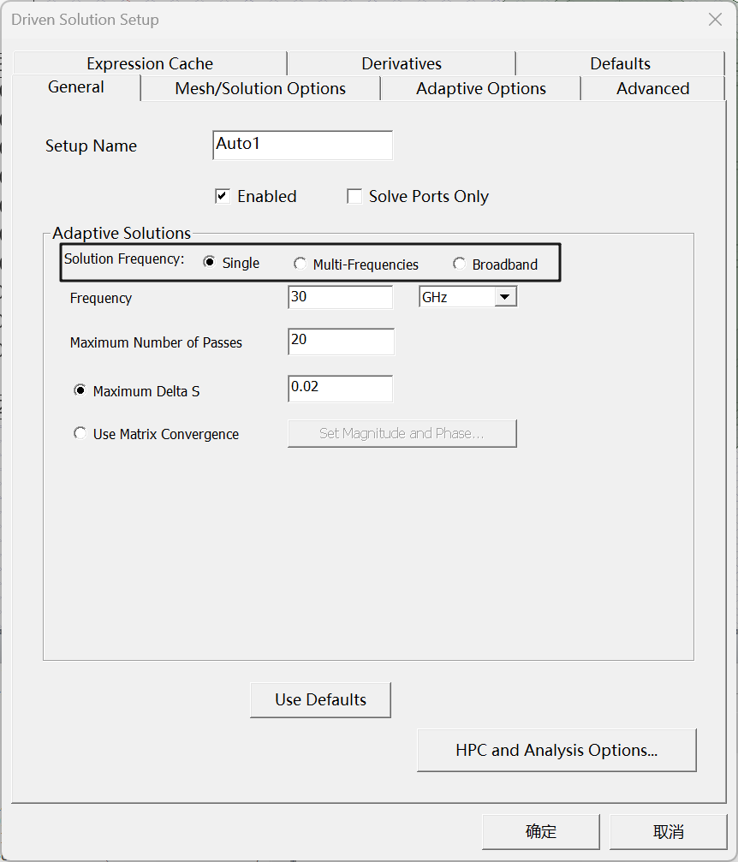This screenshot has width=738, height=862.
Task: Expand the GHz frequency unit dropdown
Action: (504, 298)
